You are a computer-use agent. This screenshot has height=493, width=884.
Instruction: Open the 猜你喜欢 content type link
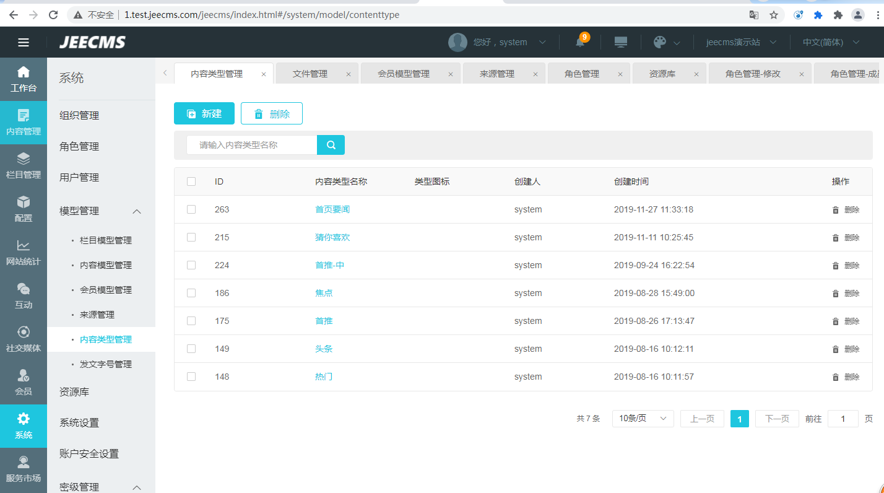click(x=332, y=237)
